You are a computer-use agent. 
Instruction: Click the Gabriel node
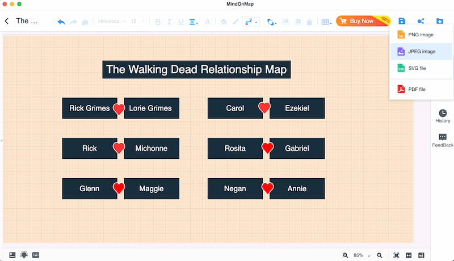tap(297, 149)
